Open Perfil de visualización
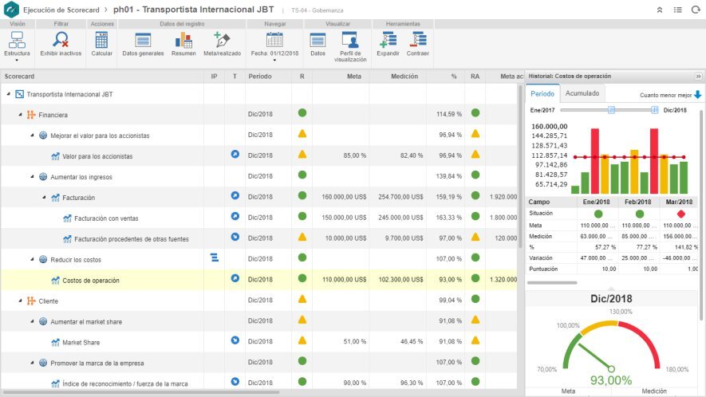The height and width of the screenshot is (397, 706). point(350,41)
